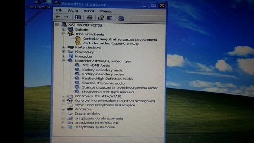Click the Urządzenia do obrazowania camera icon
Image resolution: width=254 pixels, height=143 pixels.
tap(70, 118)
